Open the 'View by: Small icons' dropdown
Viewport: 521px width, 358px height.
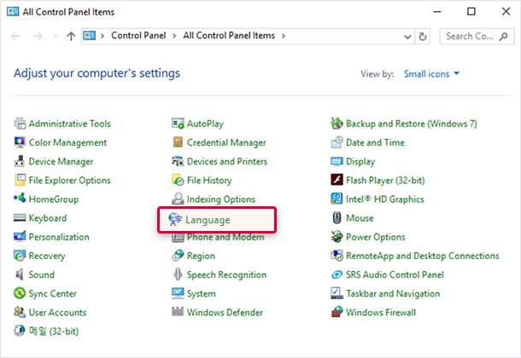[431, 73]
